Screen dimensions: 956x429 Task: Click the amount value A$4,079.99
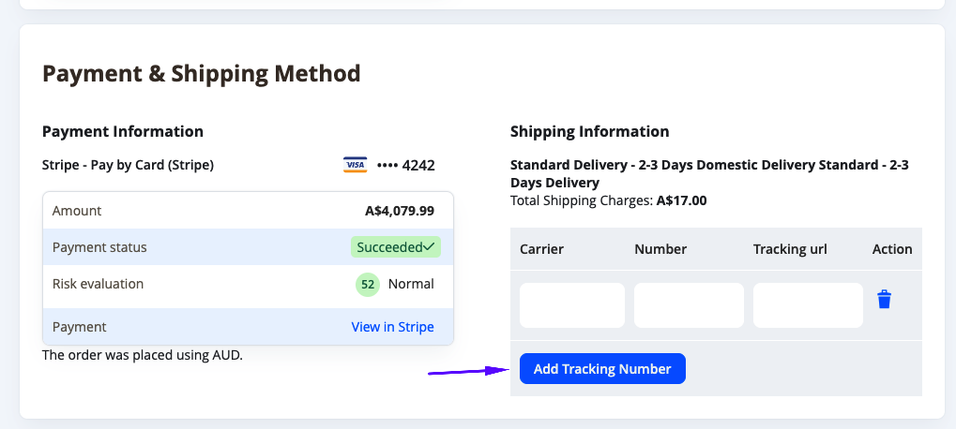coord(399,211)
